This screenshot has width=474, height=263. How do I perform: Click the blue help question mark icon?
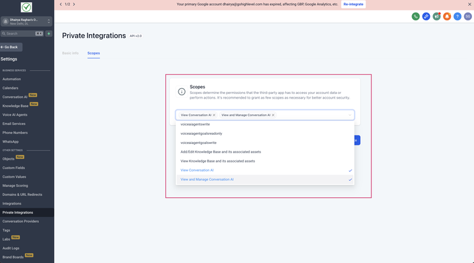click(458, 16)
